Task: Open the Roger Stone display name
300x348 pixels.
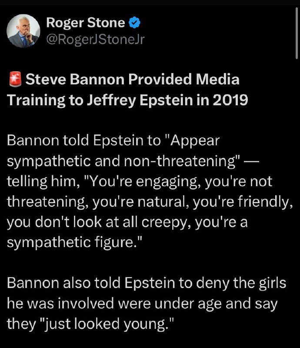Action: tap(85, 23)
